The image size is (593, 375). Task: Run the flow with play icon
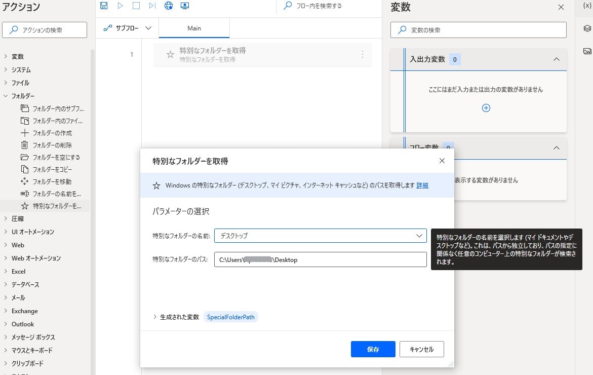pos(120,6)
